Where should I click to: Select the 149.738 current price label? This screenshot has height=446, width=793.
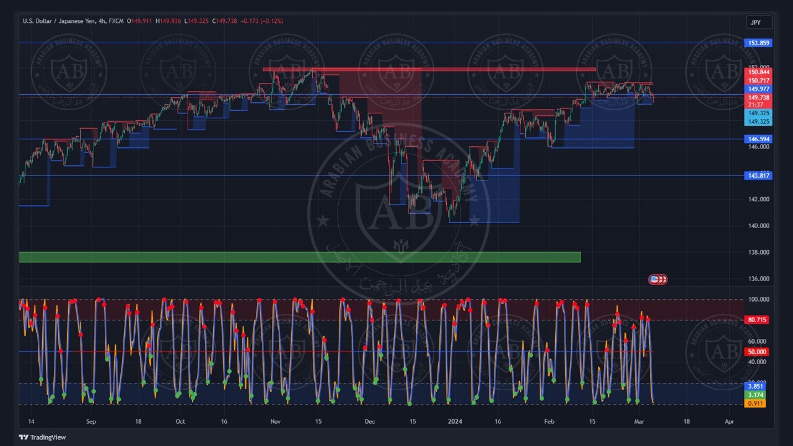coord(758,98)
